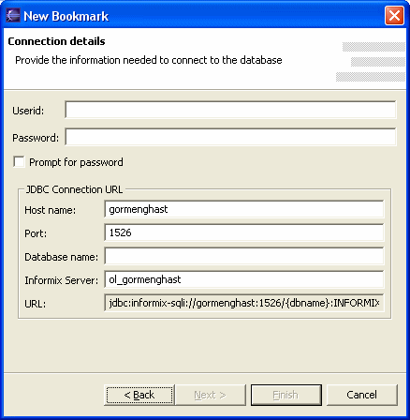Viewport: 410px width, 420px height.
Task: Click the New Bookmark title bar
Action: tap(199, 16)
